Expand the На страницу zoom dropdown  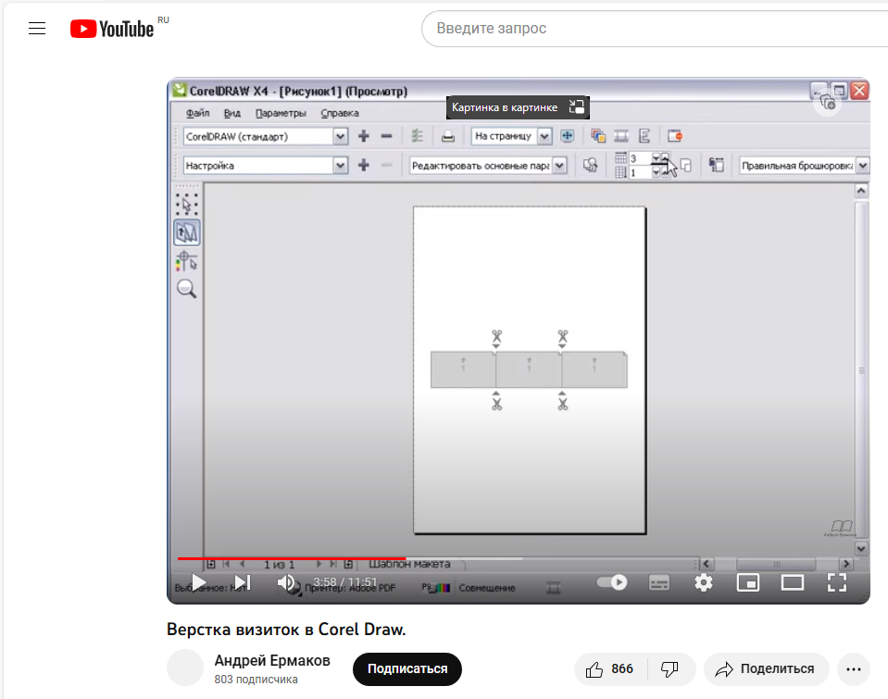[544, 136]
